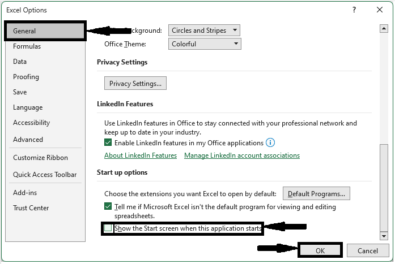This screenshot has width=395, height=264.
Task: Click the LinkedIn features info icon
Action: click(270, 143)
